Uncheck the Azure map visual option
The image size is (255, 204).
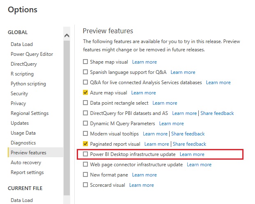click(85, 92)
